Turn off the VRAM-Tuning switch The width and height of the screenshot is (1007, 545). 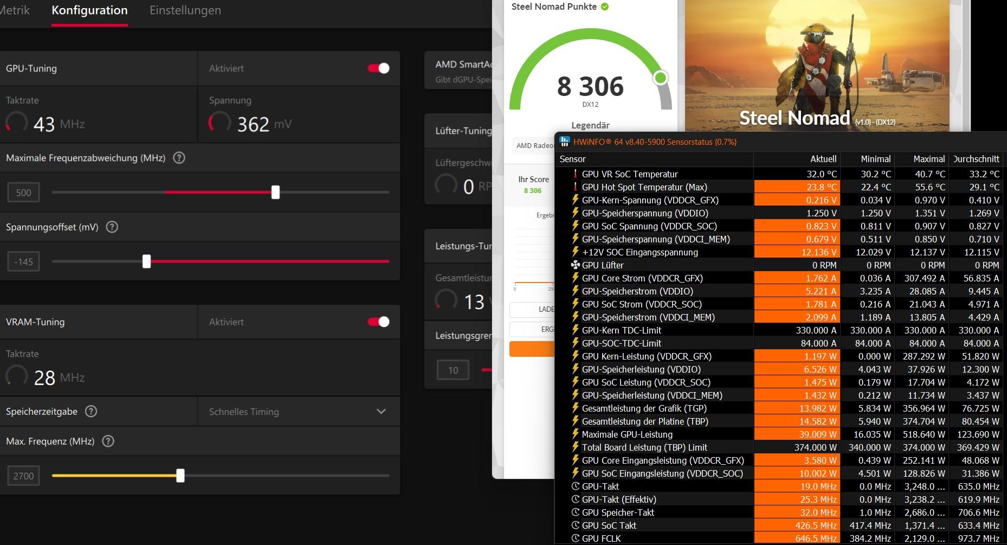click(x=378, y=322)
